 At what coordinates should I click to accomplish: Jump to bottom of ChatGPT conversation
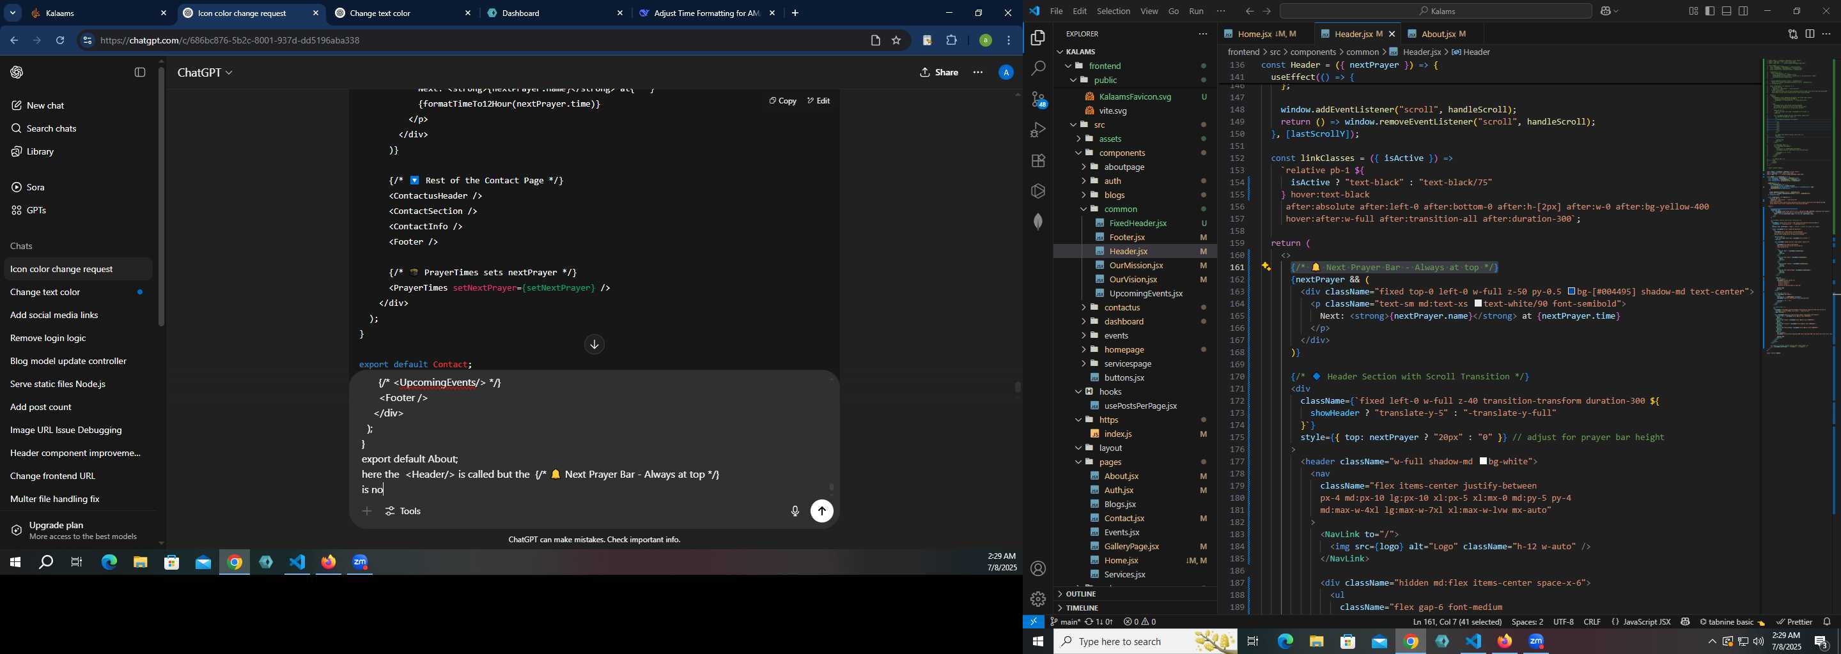click(x=594, y=345)
